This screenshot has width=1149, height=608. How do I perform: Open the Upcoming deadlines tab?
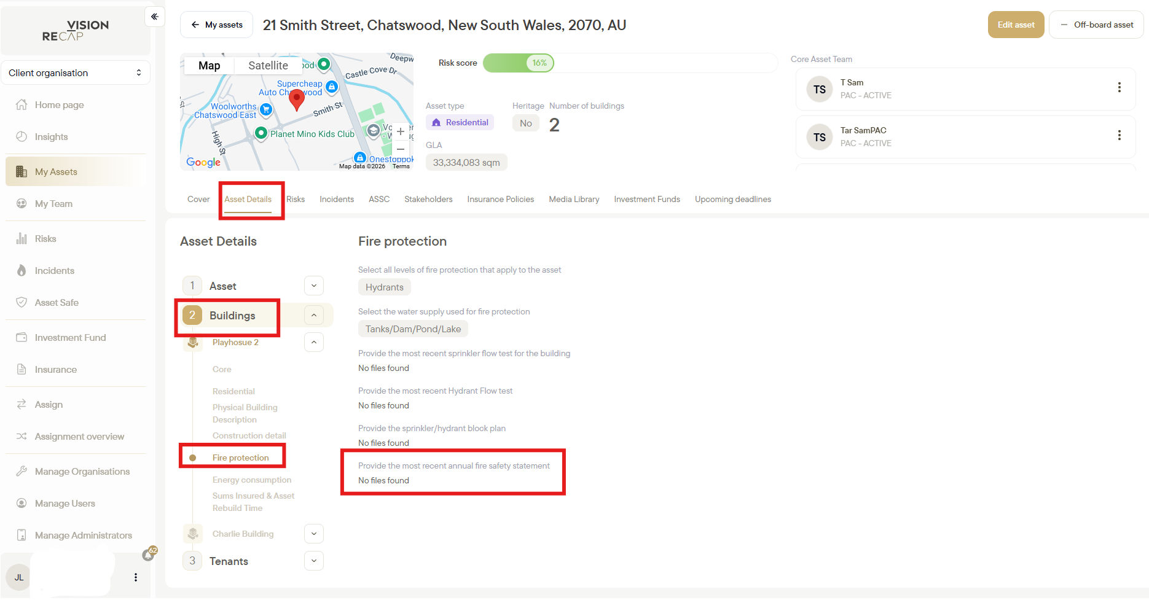[733, 199]
